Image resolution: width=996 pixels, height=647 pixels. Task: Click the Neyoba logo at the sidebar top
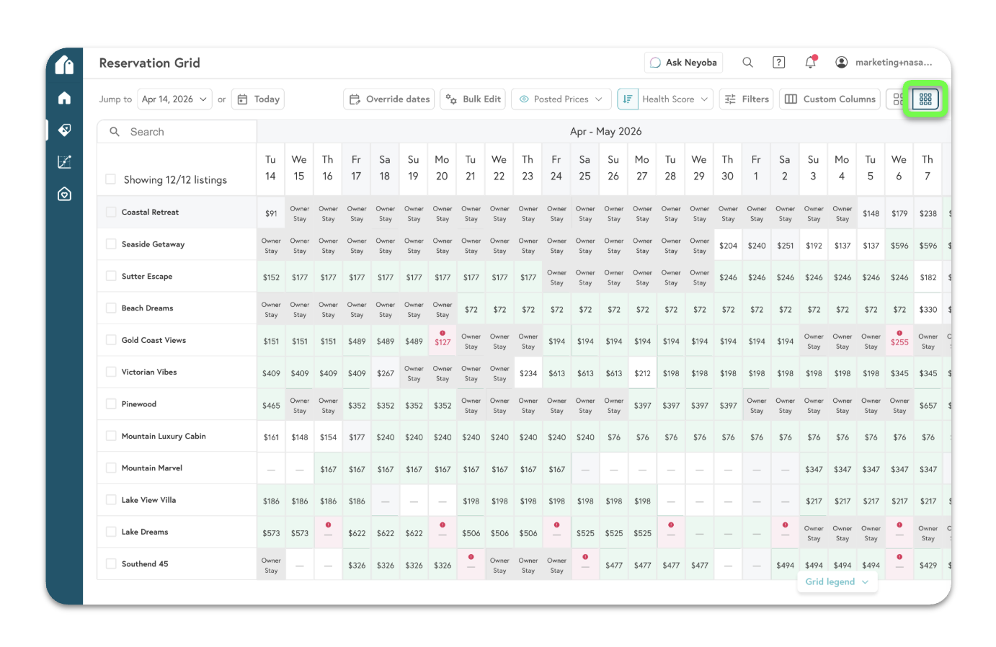pos(64,65)
